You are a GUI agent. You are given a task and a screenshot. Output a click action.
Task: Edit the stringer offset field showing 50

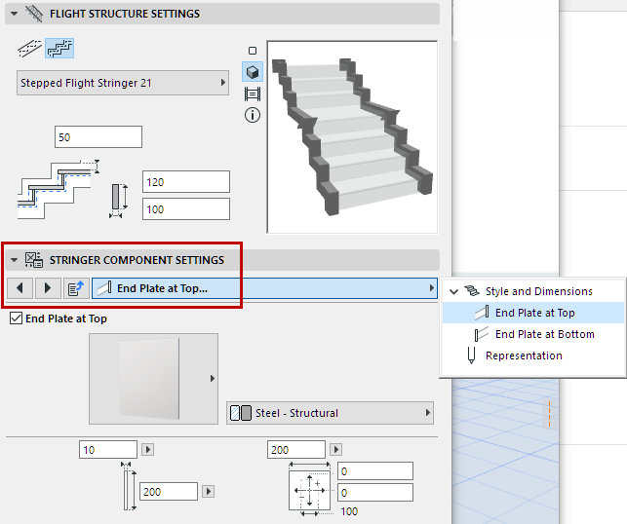[x=98, y=137]
